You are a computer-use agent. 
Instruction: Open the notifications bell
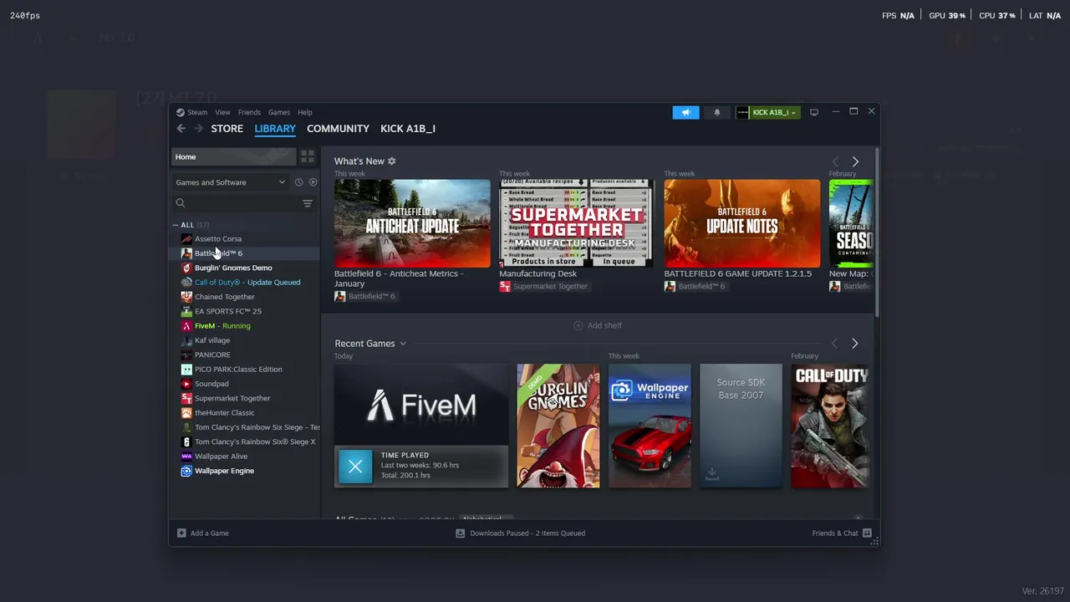click(x=716, y=112)
